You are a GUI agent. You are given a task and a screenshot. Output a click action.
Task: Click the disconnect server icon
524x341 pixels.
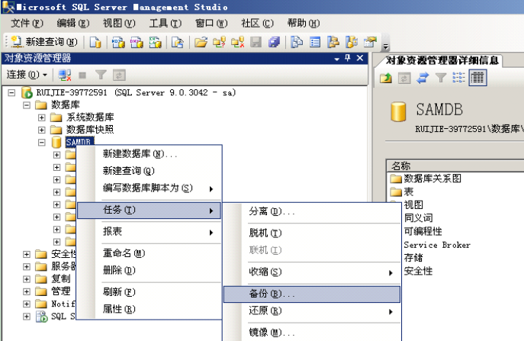[65, 75]
